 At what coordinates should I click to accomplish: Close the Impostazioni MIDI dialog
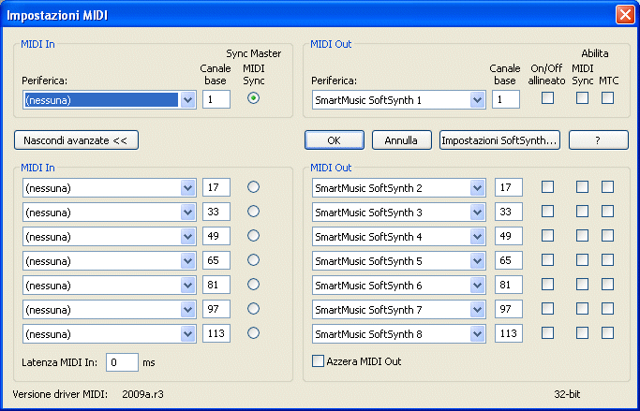click(625, 15)
